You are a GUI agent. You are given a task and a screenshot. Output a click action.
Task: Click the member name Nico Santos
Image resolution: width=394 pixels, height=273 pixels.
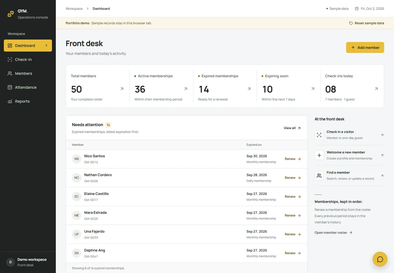(95, 156)
